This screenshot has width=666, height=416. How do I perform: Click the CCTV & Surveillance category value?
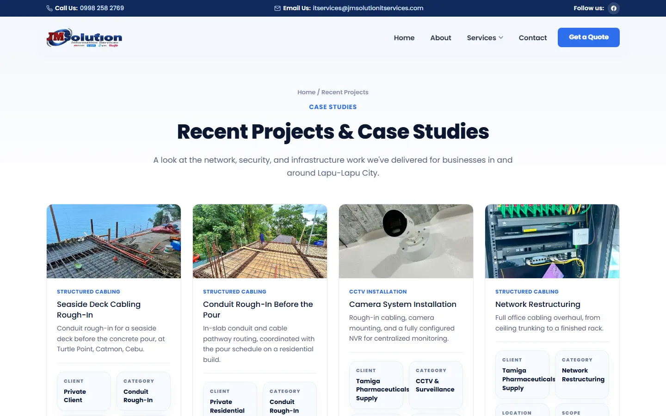[435, 385]
